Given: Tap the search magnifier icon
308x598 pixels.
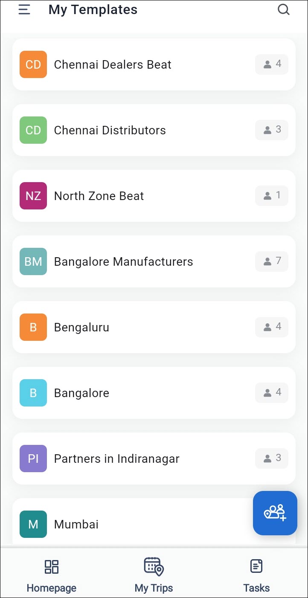Looking at the screenshot, I should click(284, 9).
